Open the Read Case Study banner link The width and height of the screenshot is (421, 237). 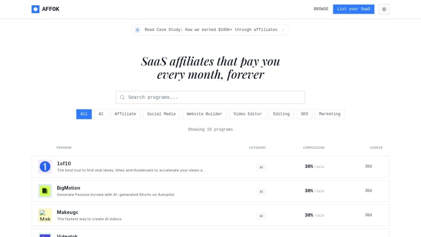(x=211, y=30)
